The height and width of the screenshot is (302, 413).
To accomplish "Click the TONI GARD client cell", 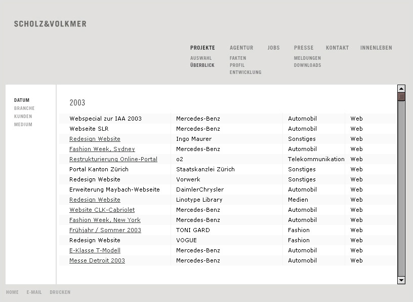I will 193,230.
